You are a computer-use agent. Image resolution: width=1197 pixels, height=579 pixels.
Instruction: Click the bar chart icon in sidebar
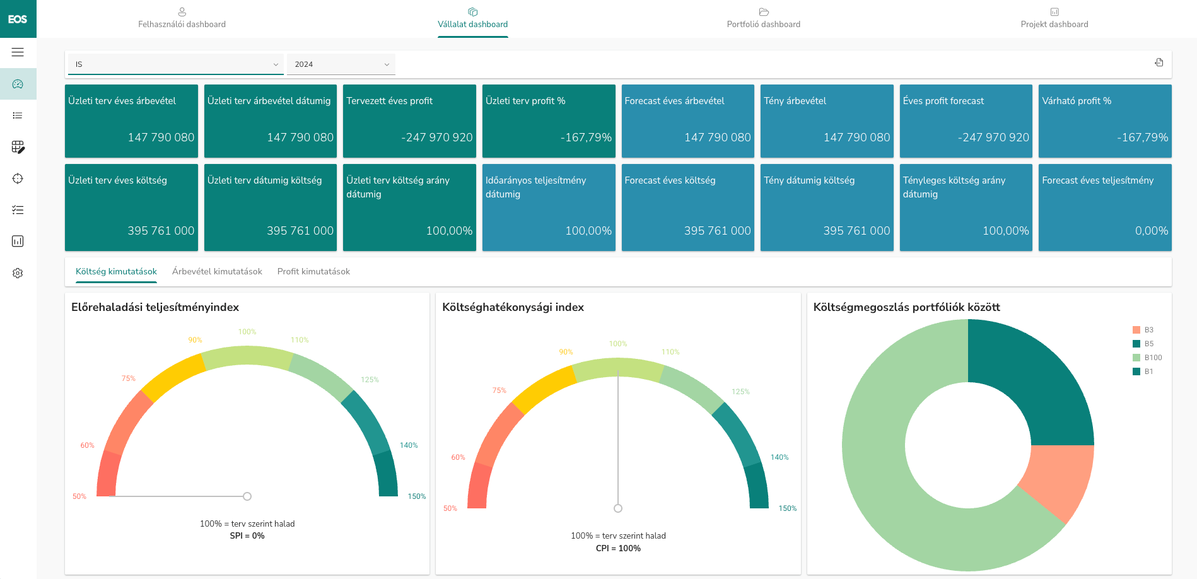pyautogui.click(x=18, y=242)
